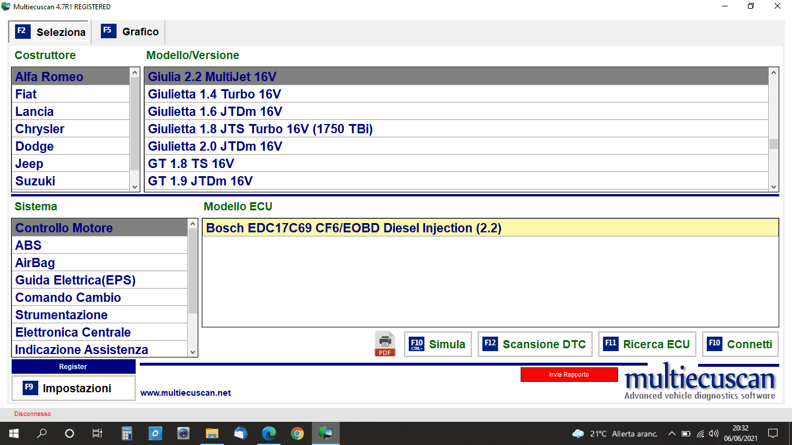
Task: Select Chrysler manufacturer
Action: 70,129
